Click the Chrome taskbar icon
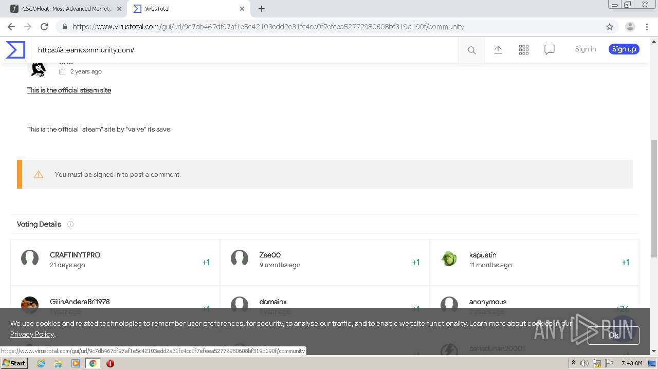Screen dimensions: 658x370 point(93,363)
